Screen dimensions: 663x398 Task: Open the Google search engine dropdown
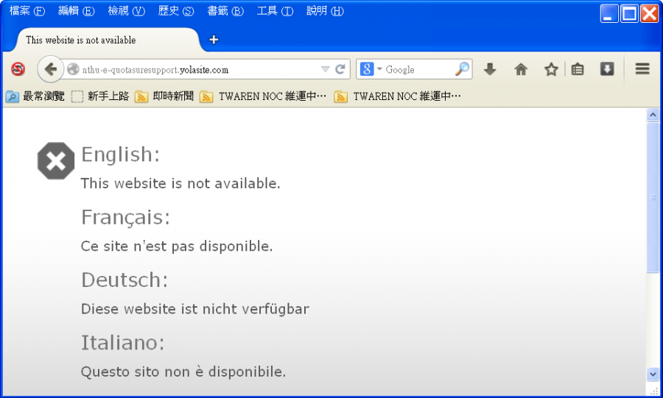(x=371, y=69)
